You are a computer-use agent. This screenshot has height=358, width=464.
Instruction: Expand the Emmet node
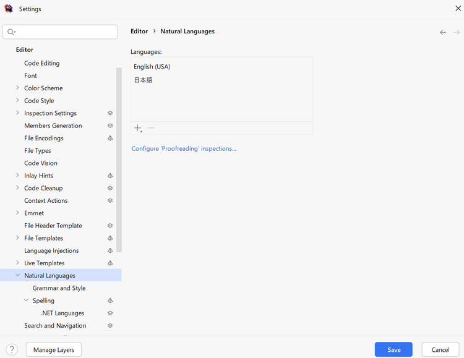coord(17,213)
